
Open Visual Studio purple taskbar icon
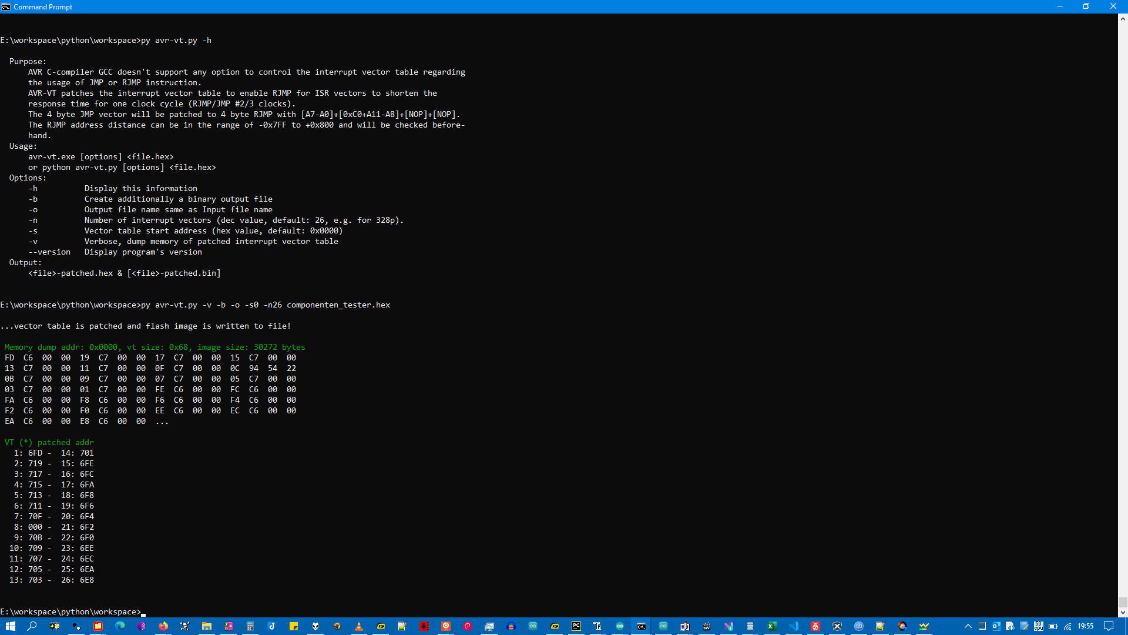point(728,626)
